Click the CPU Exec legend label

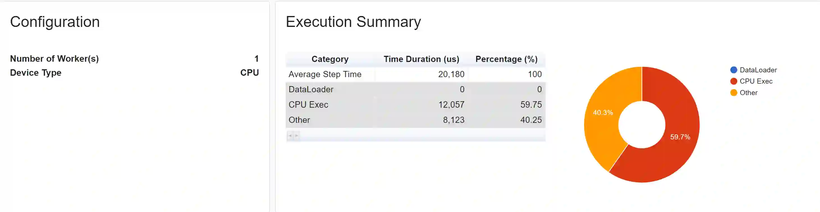(756, 81)
